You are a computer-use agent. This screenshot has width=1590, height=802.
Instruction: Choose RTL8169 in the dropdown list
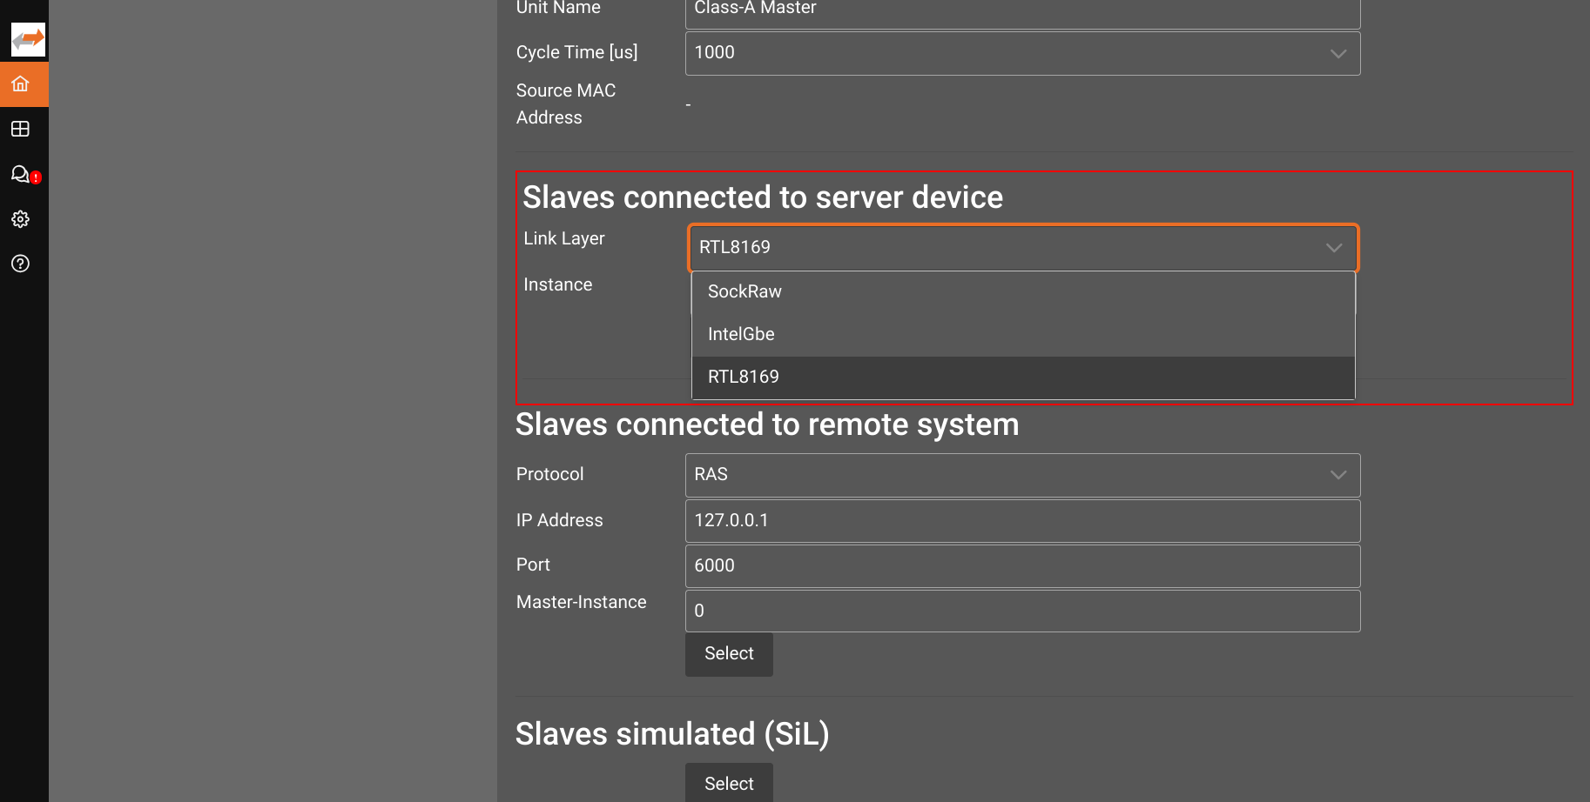click(743, 376)
